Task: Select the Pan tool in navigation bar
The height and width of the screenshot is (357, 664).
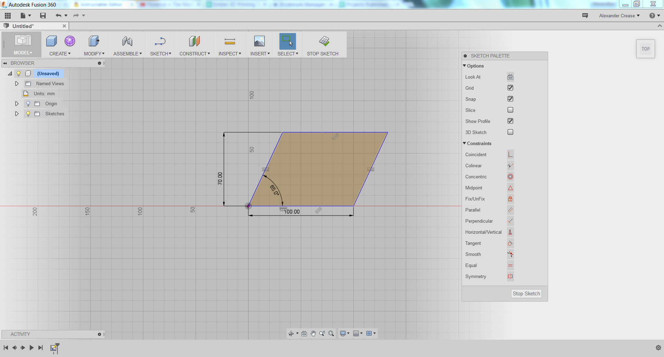Action: click(x=313, y=333)
